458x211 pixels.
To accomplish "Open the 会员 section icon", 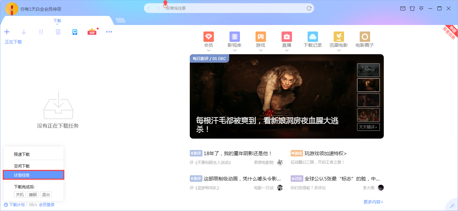I will pos(208,37).
